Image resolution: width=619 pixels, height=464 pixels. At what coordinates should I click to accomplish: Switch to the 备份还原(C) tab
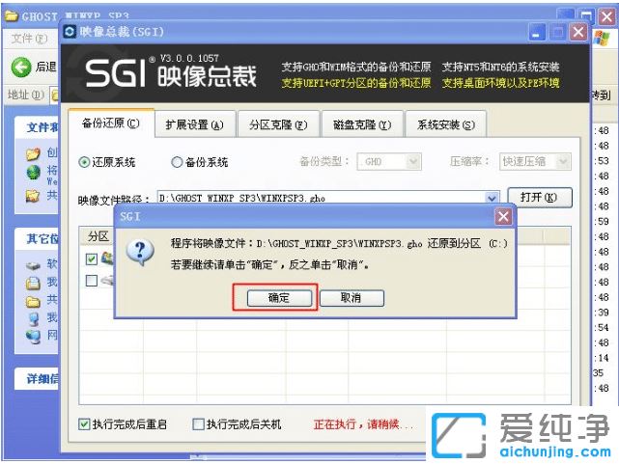tap(110, 123)
